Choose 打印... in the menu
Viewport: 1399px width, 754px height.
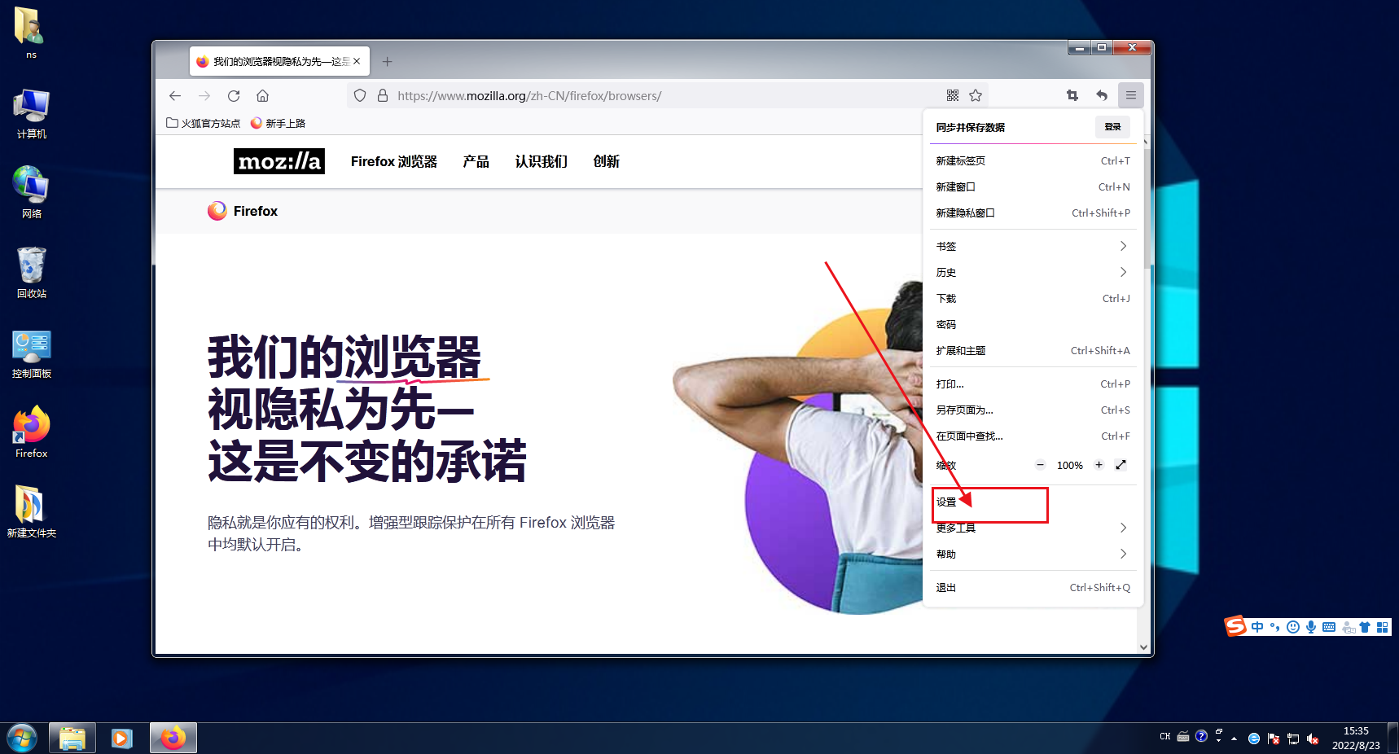pyautogui.click(x=1033, y=384)
